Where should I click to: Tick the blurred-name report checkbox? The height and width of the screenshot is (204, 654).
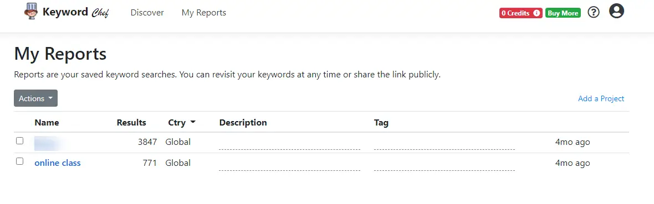tap(19, 141)
